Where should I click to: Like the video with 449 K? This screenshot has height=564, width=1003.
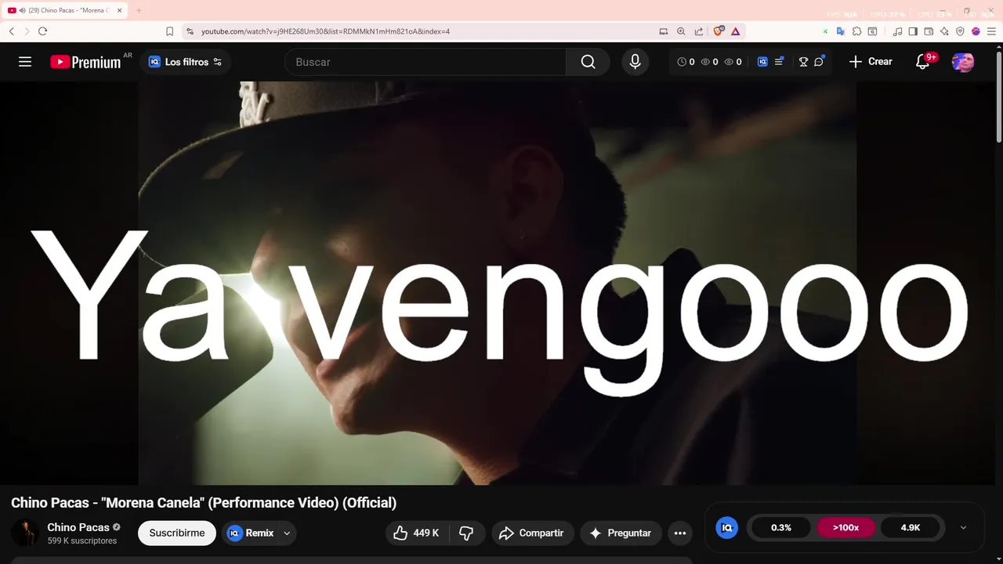click(418, 533)
